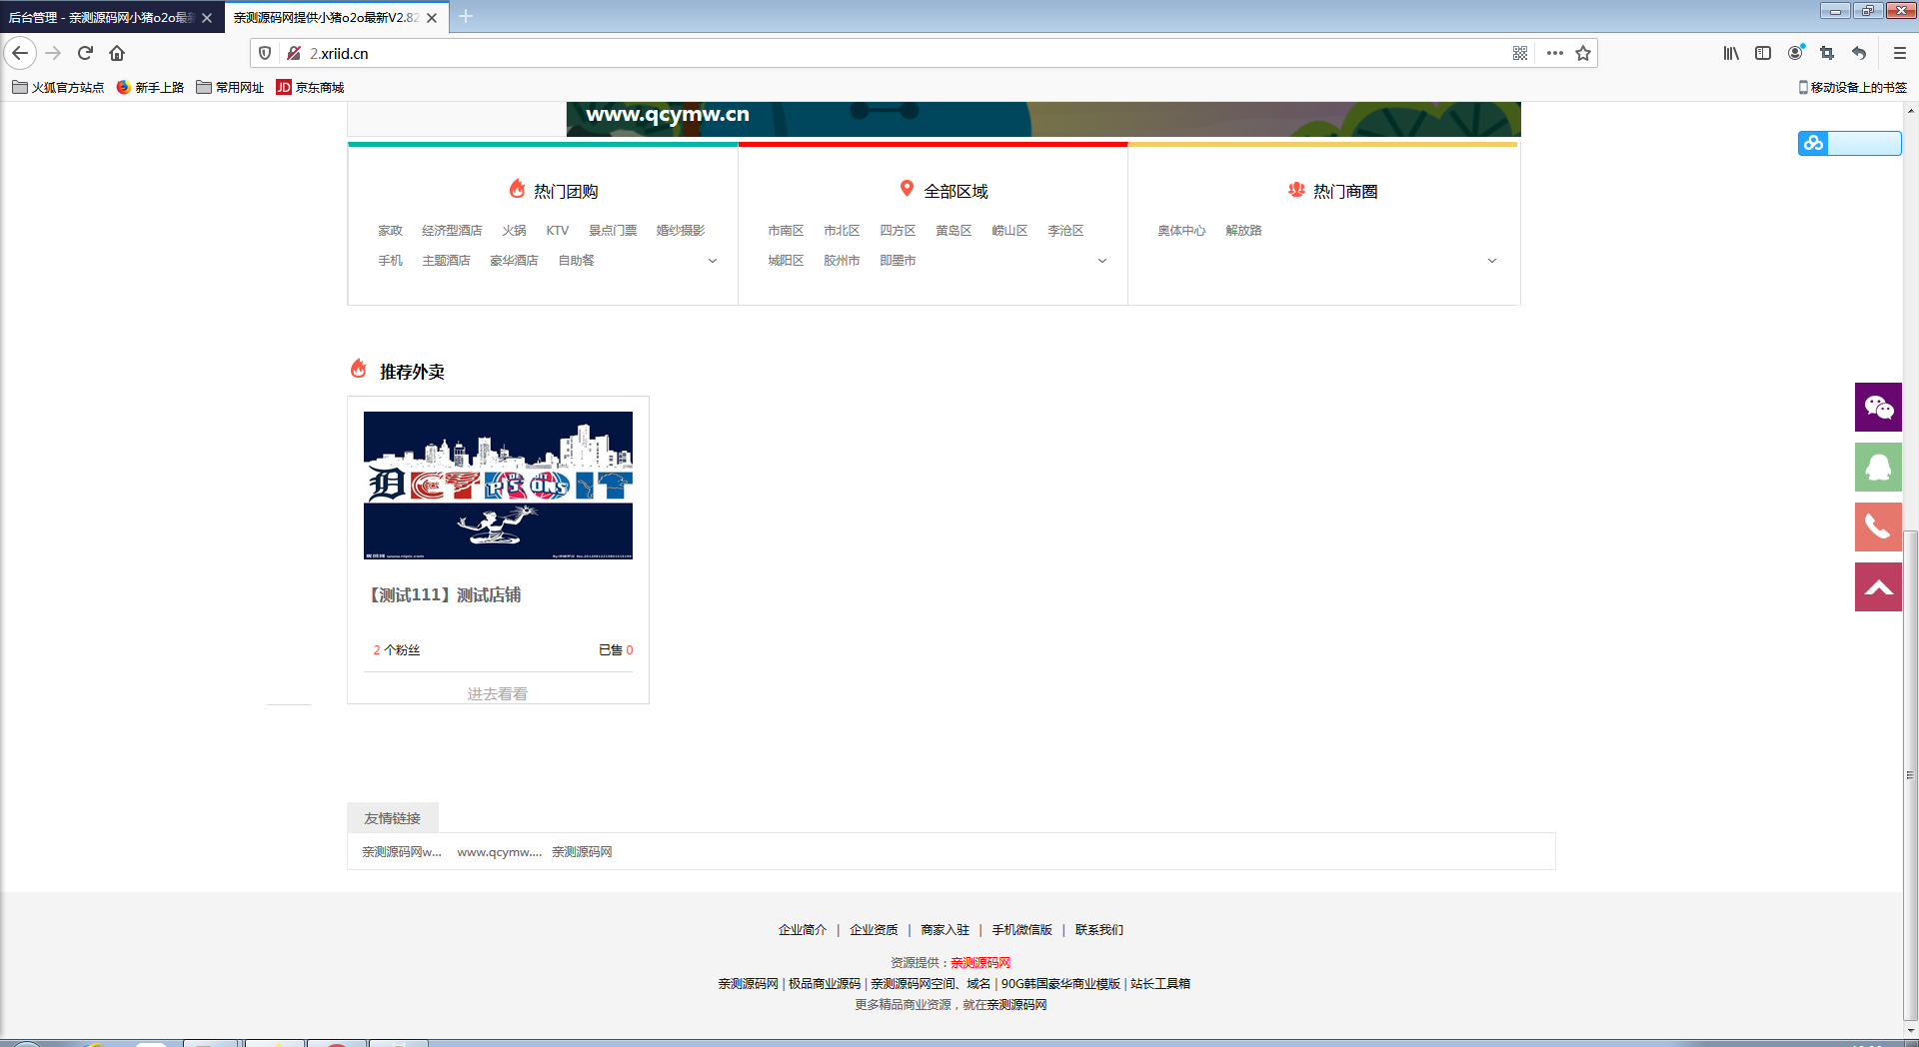1919x1047 pixels.
Task: Click the people icon beside 热门商圈
Action: tap(1295, 189)
